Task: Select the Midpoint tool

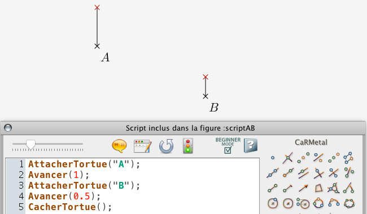Action: coord(303,158)
